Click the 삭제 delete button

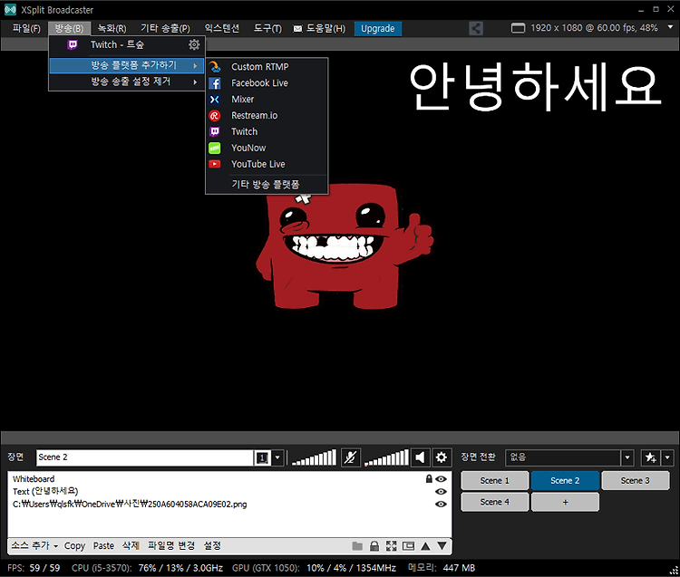131,546
